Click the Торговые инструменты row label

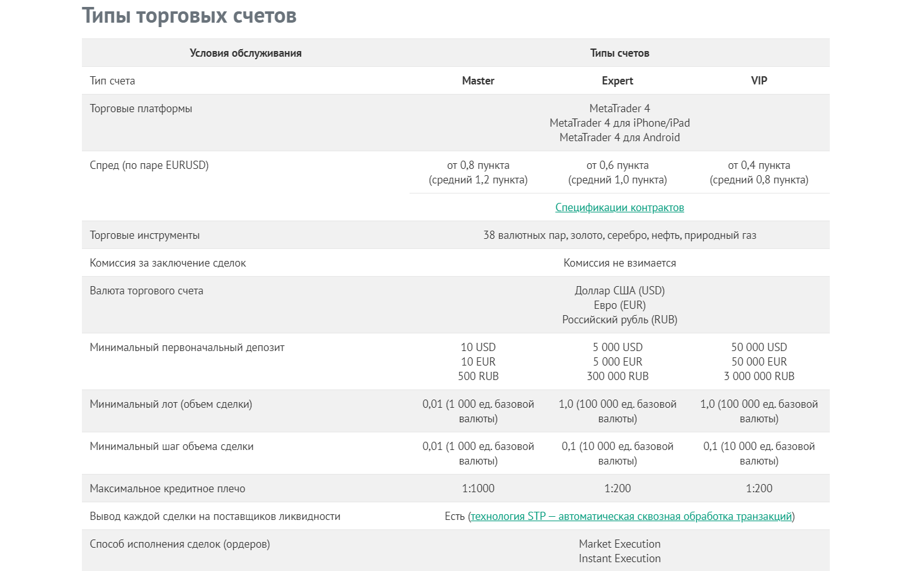coord(145,235)
